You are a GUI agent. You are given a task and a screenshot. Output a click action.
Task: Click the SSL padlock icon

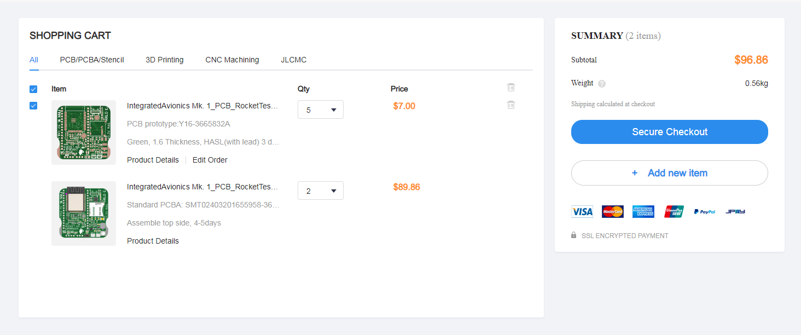click(x=574, y=235)
